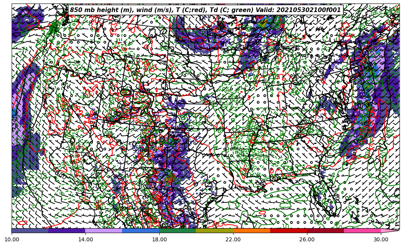Pick the dark crimson 26–28 colorbar segment
403x246 pixels.
(325, 231)
